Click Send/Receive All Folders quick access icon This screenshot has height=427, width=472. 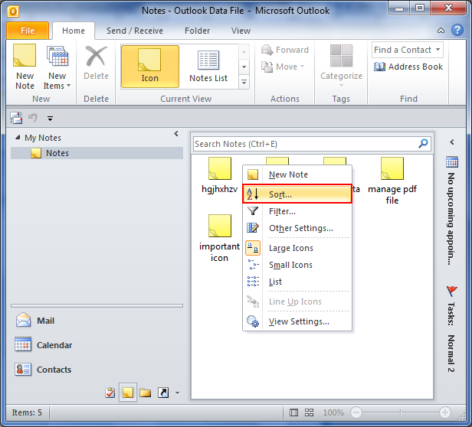tap(16, 118)
